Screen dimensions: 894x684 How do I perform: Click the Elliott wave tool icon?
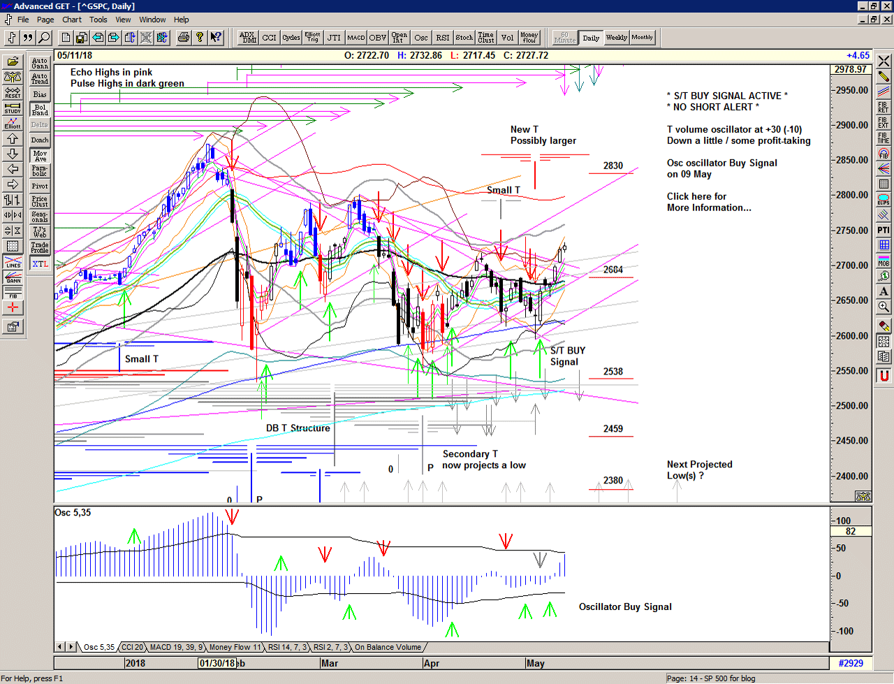(13, 123)
